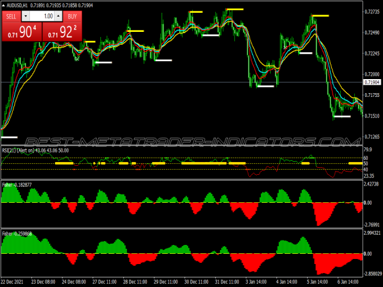Select the Fisher -0.182877 indicator label
This screenshot has width=383, height=287.
pyautogui.click(x=17, y=185)
